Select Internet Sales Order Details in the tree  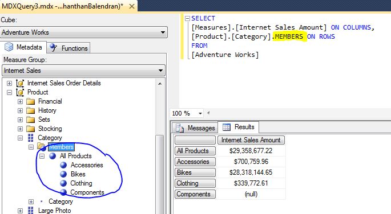[64, 83]
